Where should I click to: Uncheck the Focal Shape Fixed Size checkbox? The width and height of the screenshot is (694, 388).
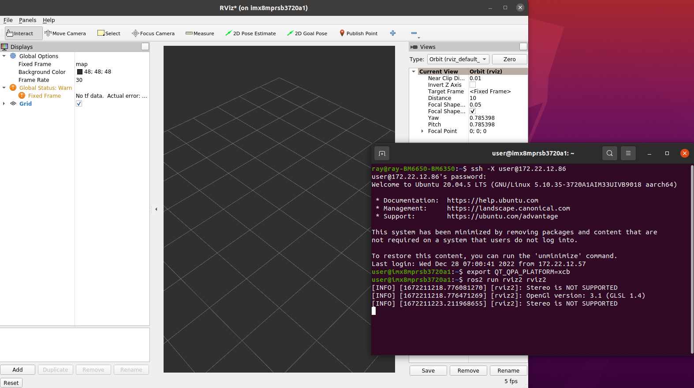[473, 111]
